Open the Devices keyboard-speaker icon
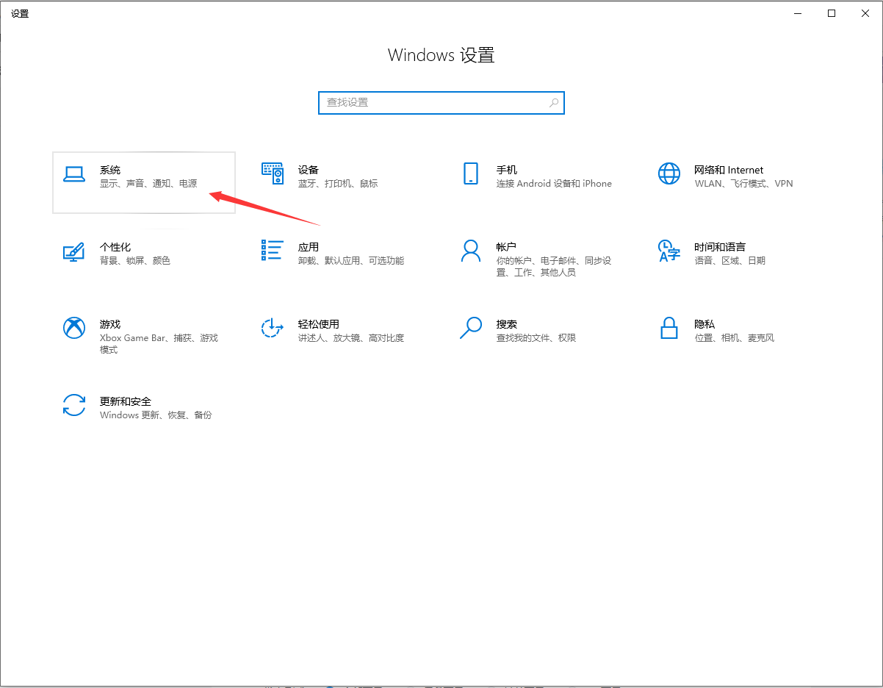The image size is (883, 688). coord(273,173)
